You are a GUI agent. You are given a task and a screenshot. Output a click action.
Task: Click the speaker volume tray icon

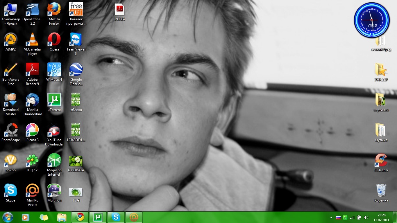[366, 217]
